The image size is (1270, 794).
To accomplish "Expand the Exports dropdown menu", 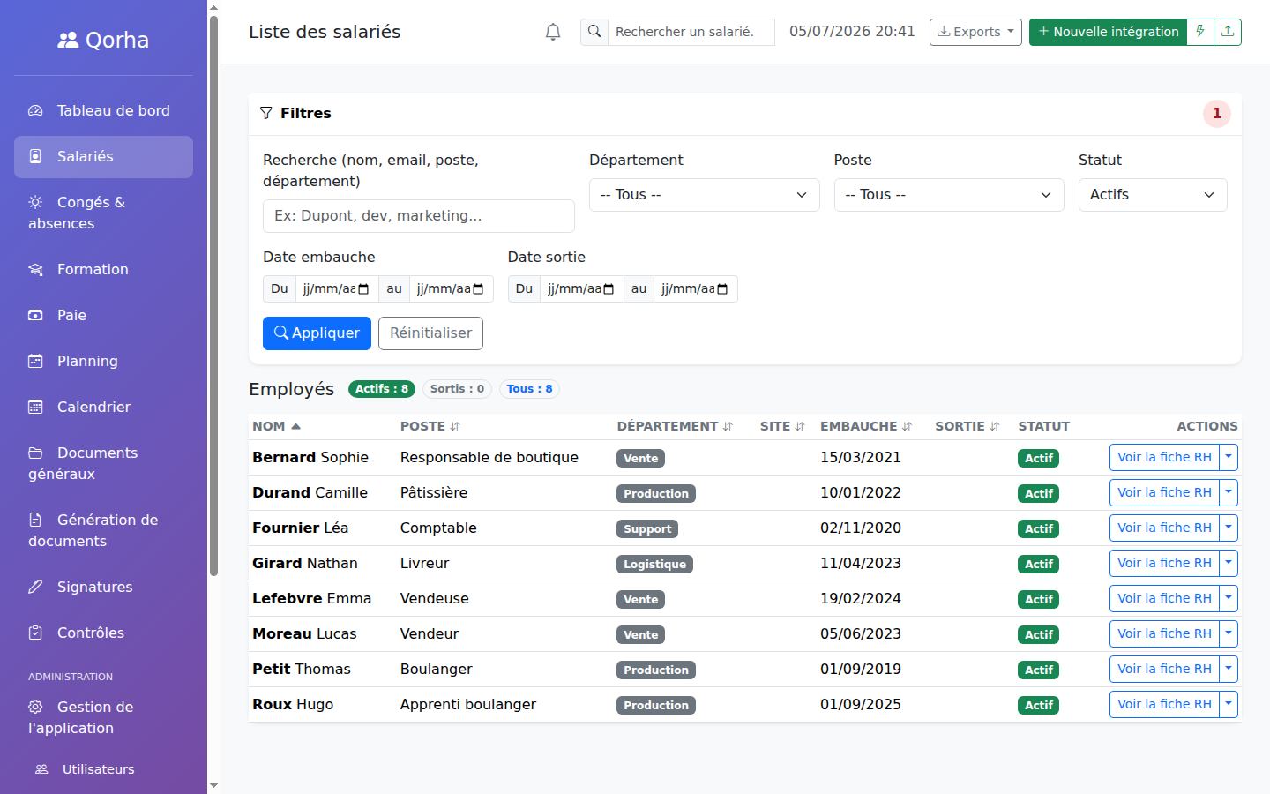I will (975, 32).
